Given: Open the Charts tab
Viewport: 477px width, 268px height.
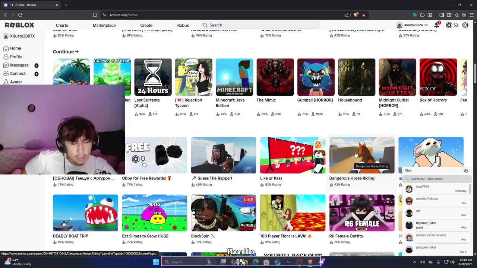Looking at the screenshot, I should (62, 25).
